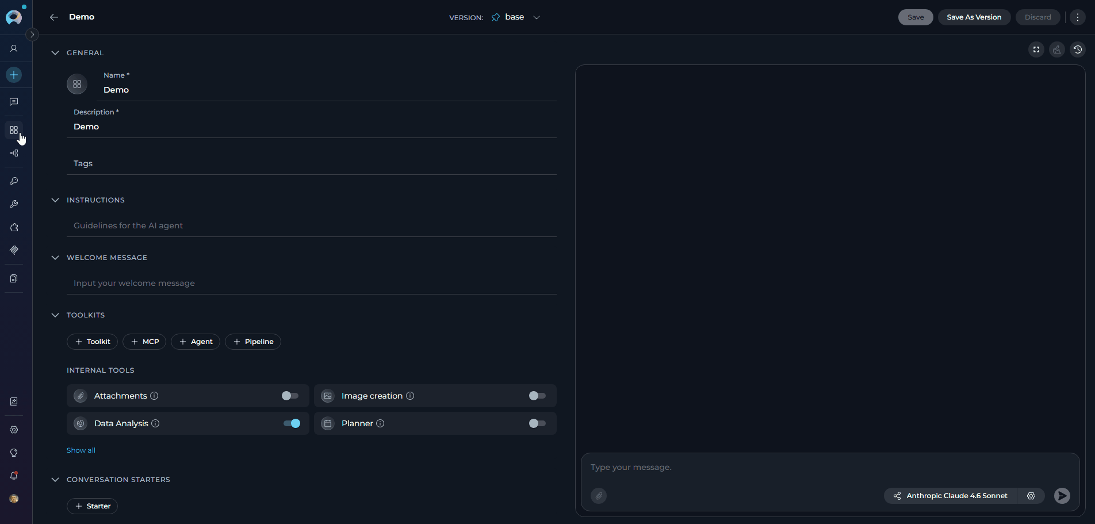Open the notifications bell icon

click(x=14, y=476)
